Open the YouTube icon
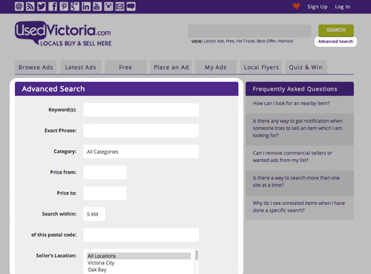This screenshot has width=371, height=274. 97,7
